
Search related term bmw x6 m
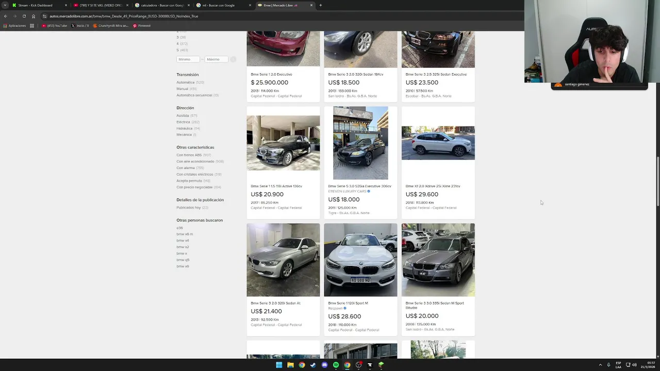coord(185,234)
